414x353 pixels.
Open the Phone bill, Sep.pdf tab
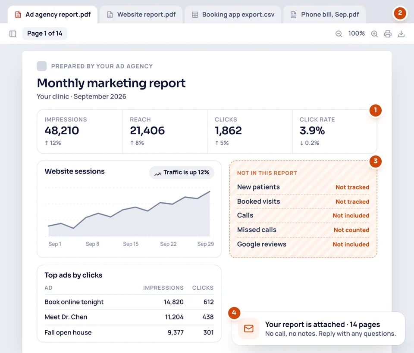tap(324, 15)
